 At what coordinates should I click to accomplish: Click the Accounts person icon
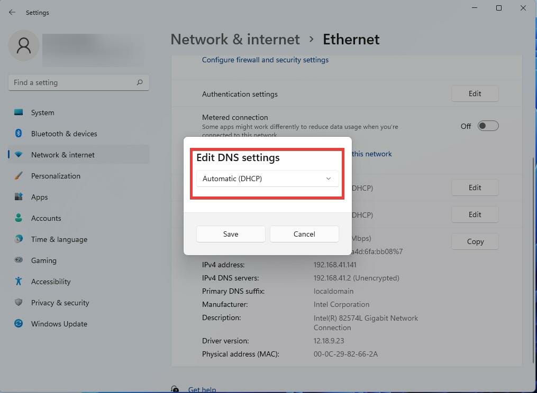(x=19, y=218)
